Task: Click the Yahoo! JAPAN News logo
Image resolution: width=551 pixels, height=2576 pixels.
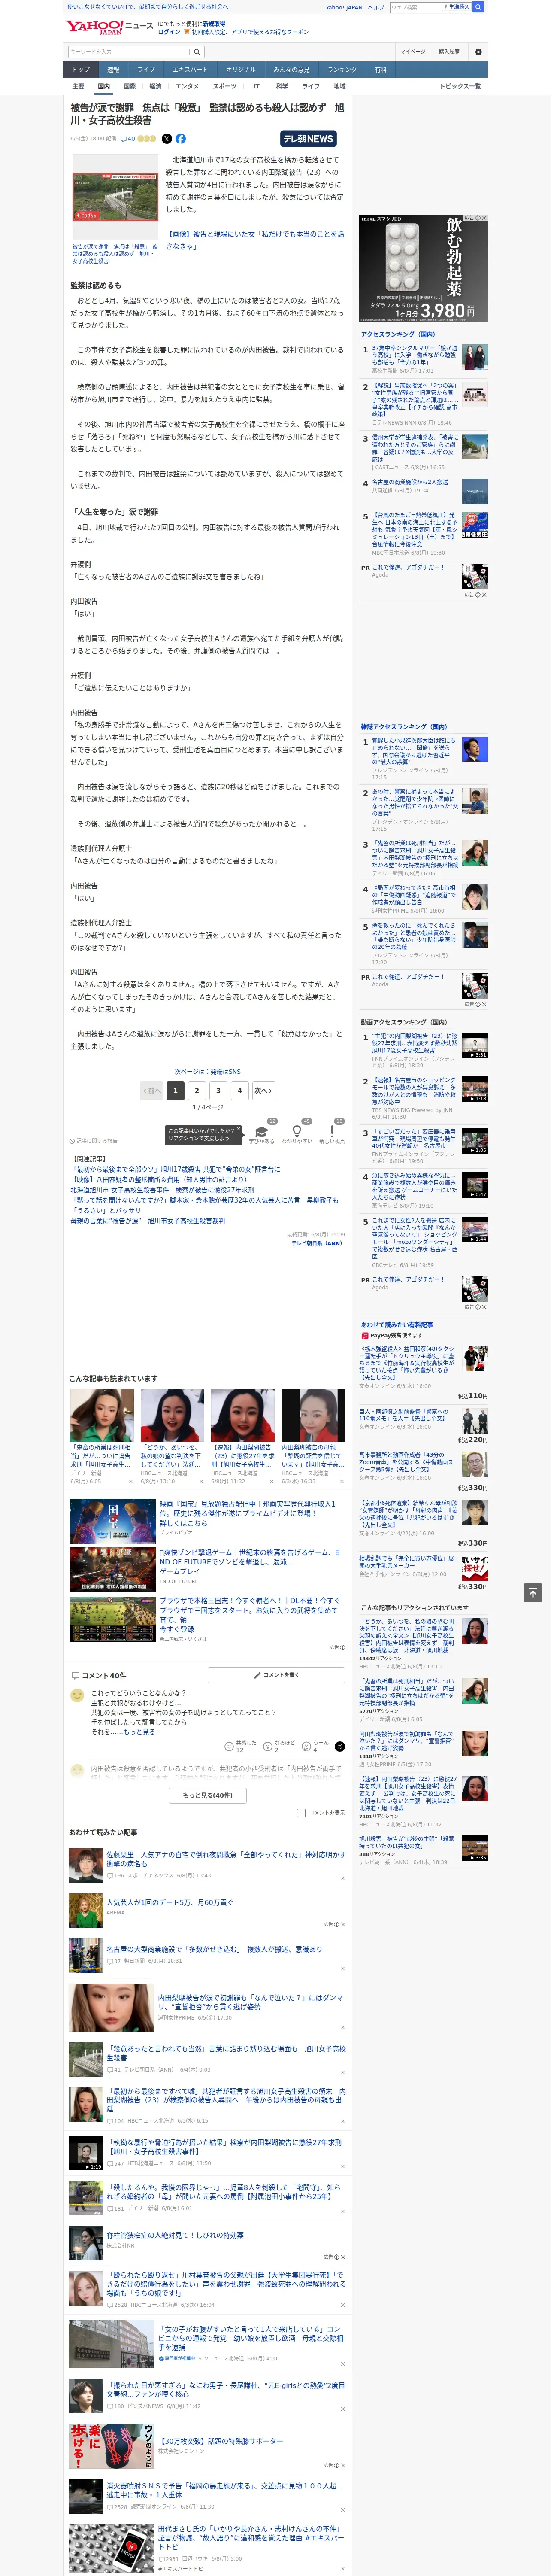Action: pos(110,27)
